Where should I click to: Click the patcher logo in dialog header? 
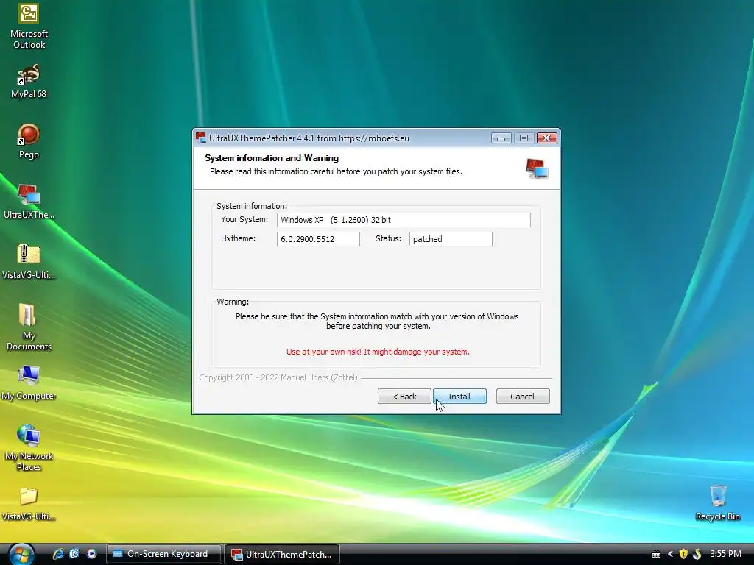(537, 168)
